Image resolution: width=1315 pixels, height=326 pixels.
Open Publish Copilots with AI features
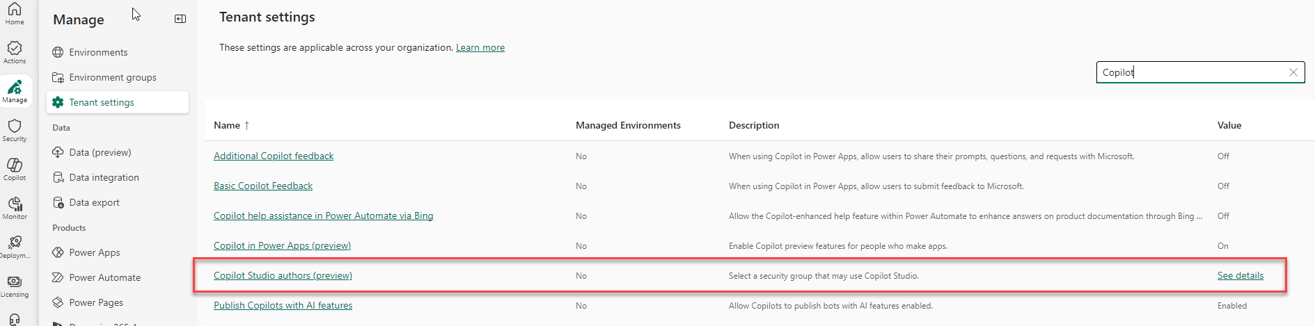[x=283, y=306]
